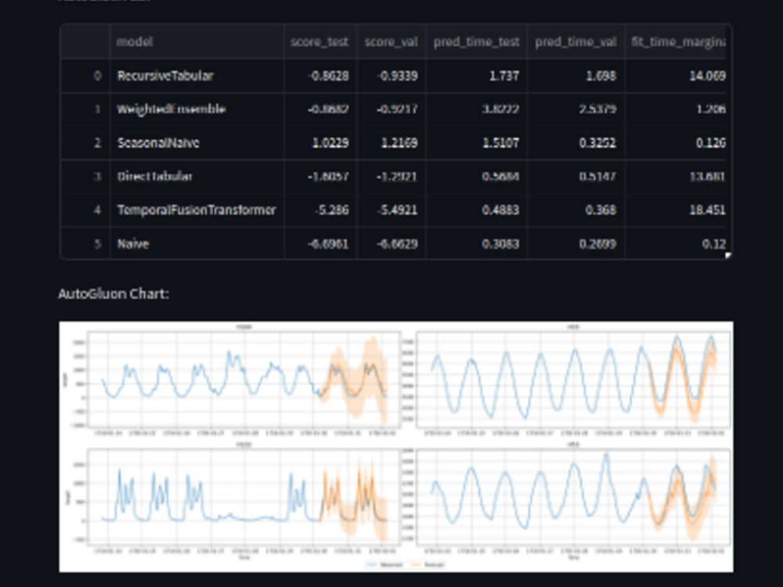Click the score_val cell -0.9339
The height and width of the screenshot is (587, 783).
coord(391,76)
